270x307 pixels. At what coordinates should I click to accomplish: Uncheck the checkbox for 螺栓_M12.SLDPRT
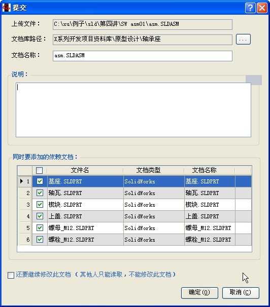[x=40, y=240]
